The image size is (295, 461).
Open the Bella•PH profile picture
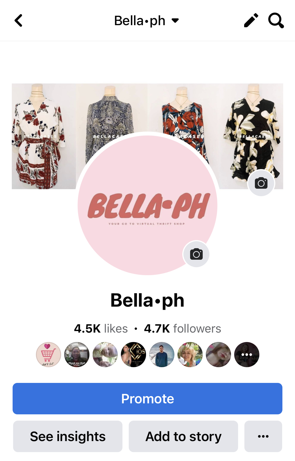point(147,205)
